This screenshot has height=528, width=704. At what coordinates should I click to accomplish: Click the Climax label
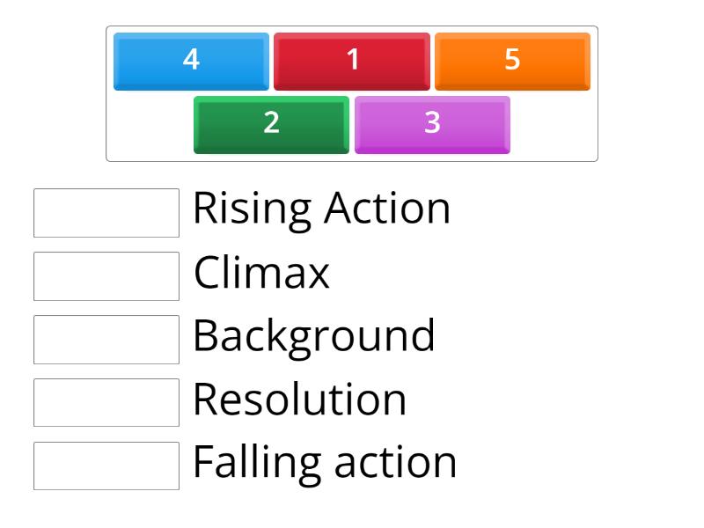click(261, 274)
